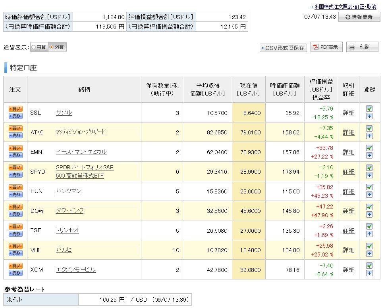The height and width of the screenshot is (308, 384).
Task: Click the sell button for ATVI
Action: tap(15, 136)
